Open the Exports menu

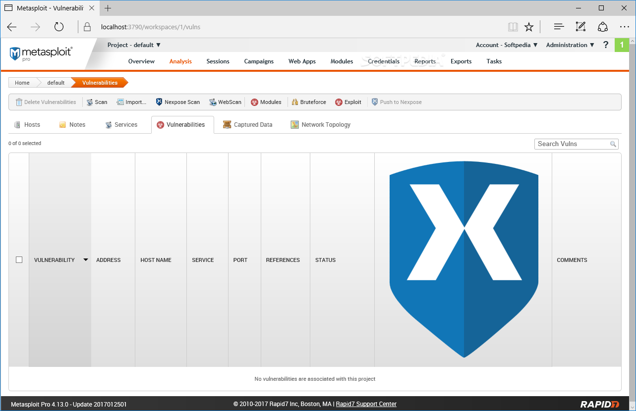[x=461, y=61]
